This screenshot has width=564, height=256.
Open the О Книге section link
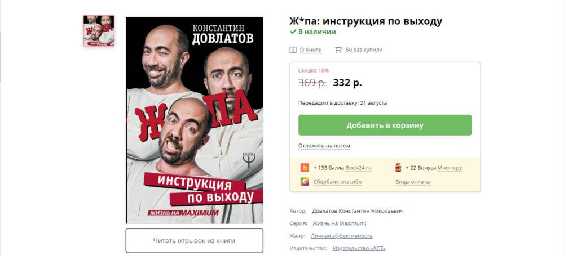(x=310, y=50)
